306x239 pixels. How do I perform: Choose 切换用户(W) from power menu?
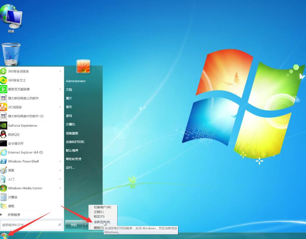tap(102, 207)
